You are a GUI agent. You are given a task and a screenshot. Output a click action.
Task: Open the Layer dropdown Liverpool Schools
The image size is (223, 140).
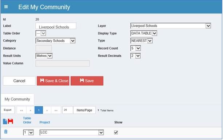click(x=171, y=26)
